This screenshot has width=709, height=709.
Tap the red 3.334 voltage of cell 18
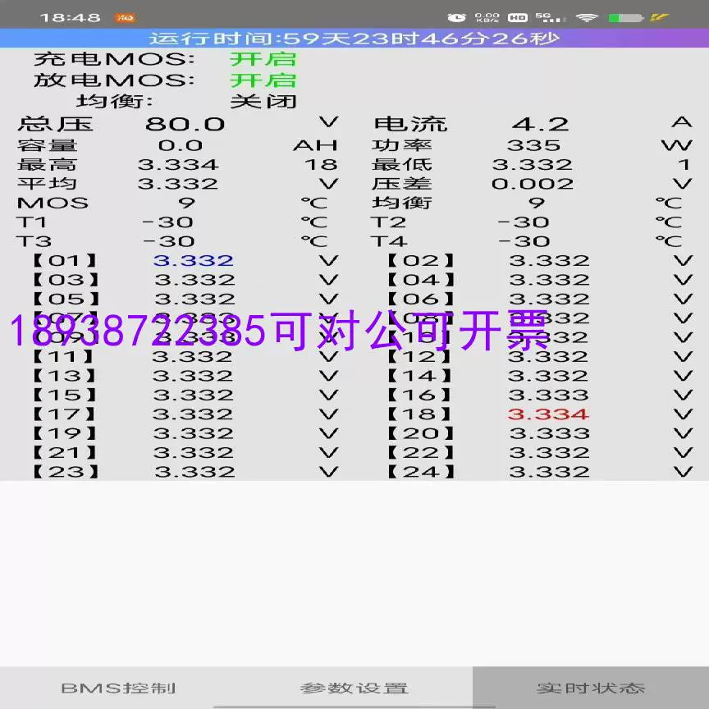click(548, 414)
